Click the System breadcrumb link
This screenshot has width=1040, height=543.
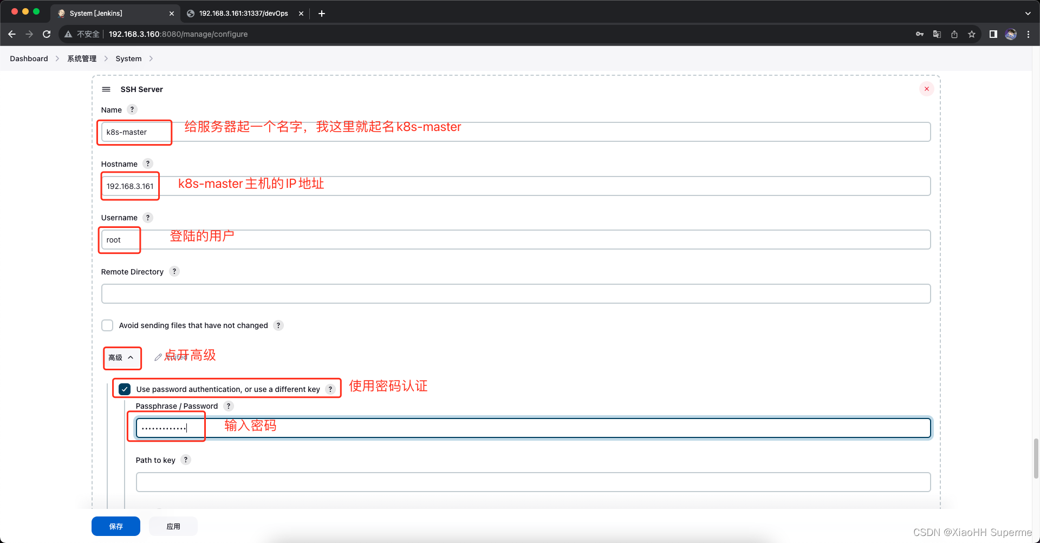(x=128, y=58)
